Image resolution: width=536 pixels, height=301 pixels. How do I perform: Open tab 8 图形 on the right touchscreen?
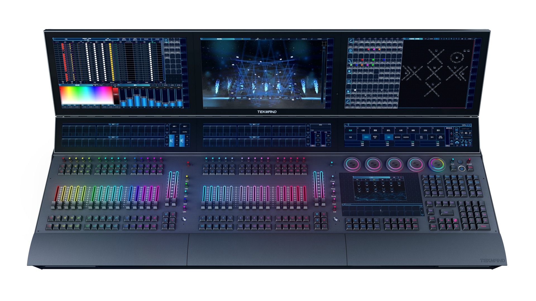click(x=438, y=130)
